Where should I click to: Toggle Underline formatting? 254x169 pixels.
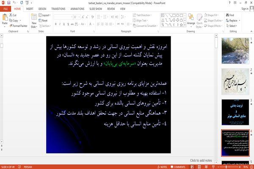point(64,24)
